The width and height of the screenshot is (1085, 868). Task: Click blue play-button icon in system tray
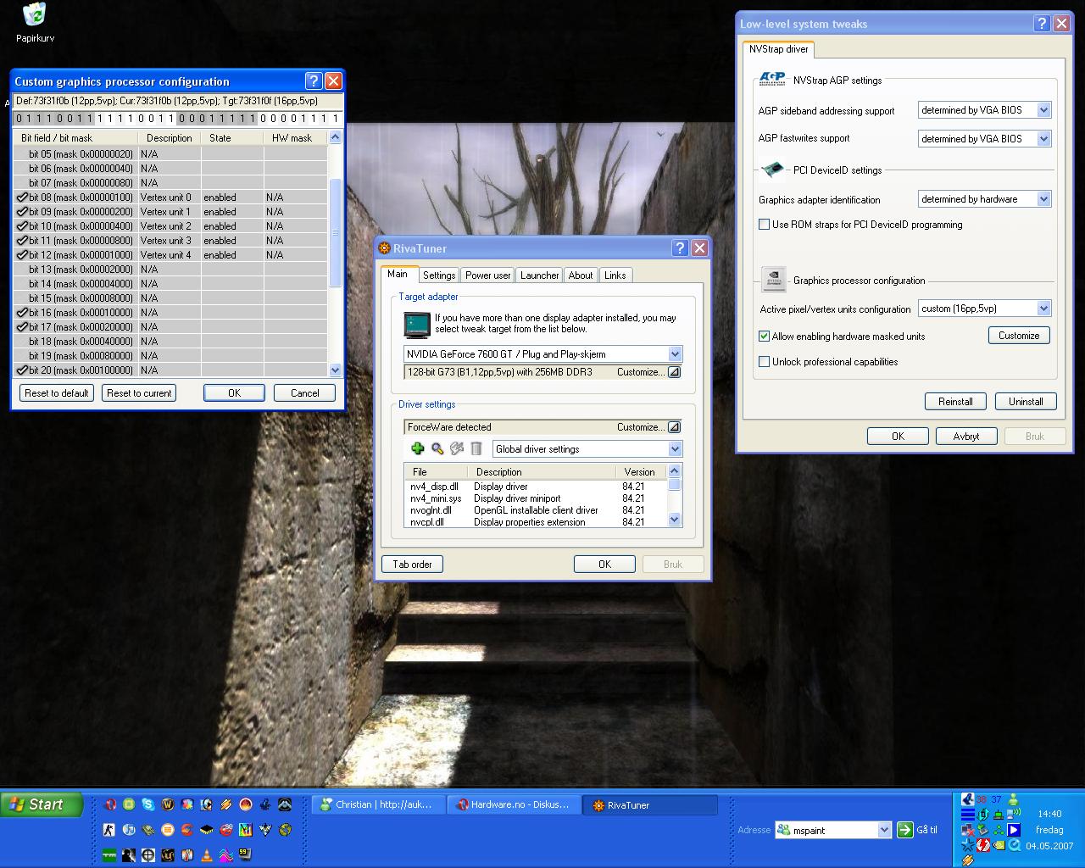(x=1014, y=830)
